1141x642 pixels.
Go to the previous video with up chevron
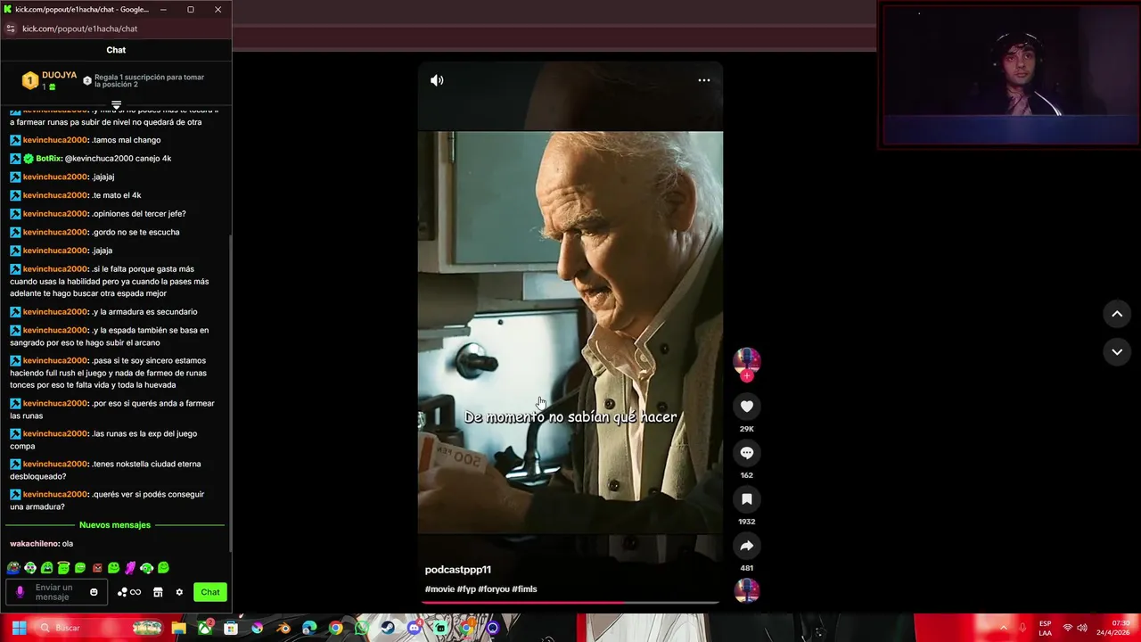point(1117,314)
